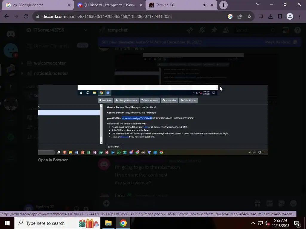Screen dimensions: 306x229
Task: Open the Windows Start menu
Action: coord(7,223)
